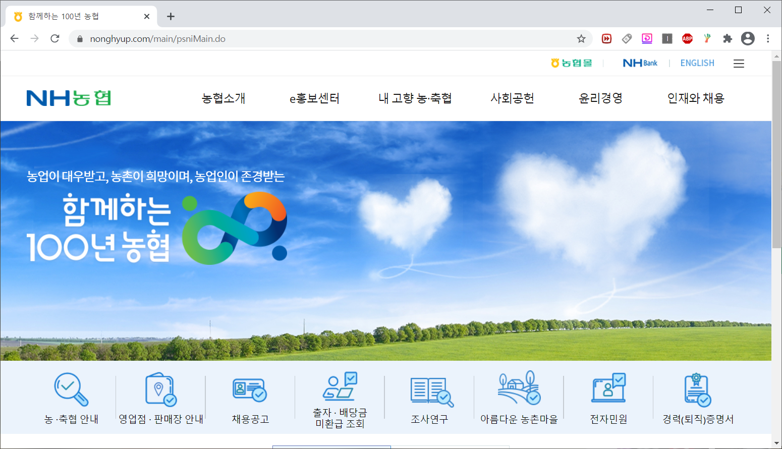Click the tag-shaped extension icon
Viewport: 782px width, 449px height.
click(x=627, y=39)
